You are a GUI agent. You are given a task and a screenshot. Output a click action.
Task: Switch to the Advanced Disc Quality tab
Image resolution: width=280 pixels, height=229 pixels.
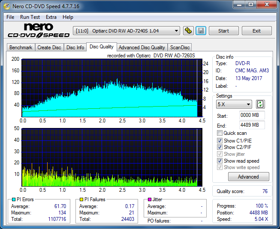[x=142, y=48]
